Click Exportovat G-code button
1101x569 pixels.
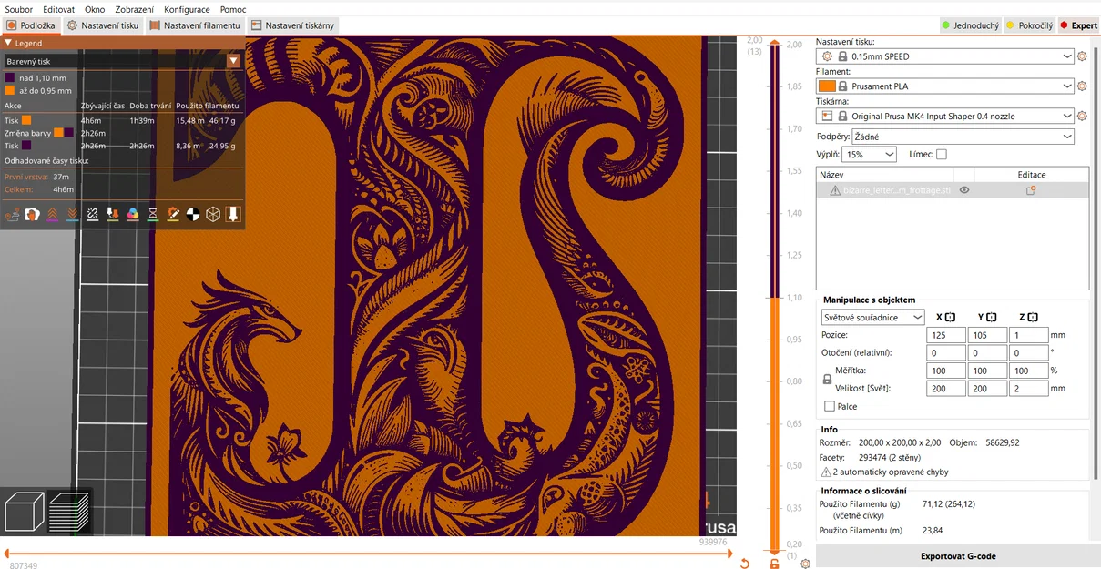coord(958,556)
